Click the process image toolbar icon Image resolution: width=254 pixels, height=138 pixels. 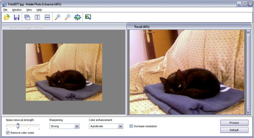click(x=88, y=17)
